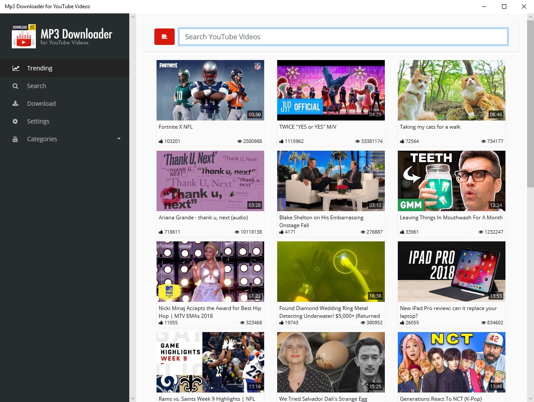Click views eye icon for Ariana Grande video
Image resolution: width=534 pixels, height=402 pixels.
pos(237,232)
